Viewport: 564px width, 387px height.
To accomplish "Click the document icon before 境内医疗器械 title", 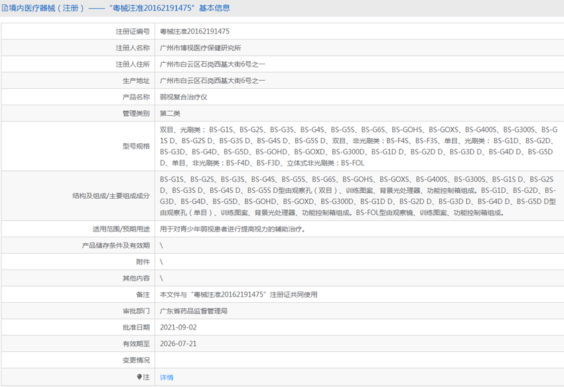I will 5,8.
